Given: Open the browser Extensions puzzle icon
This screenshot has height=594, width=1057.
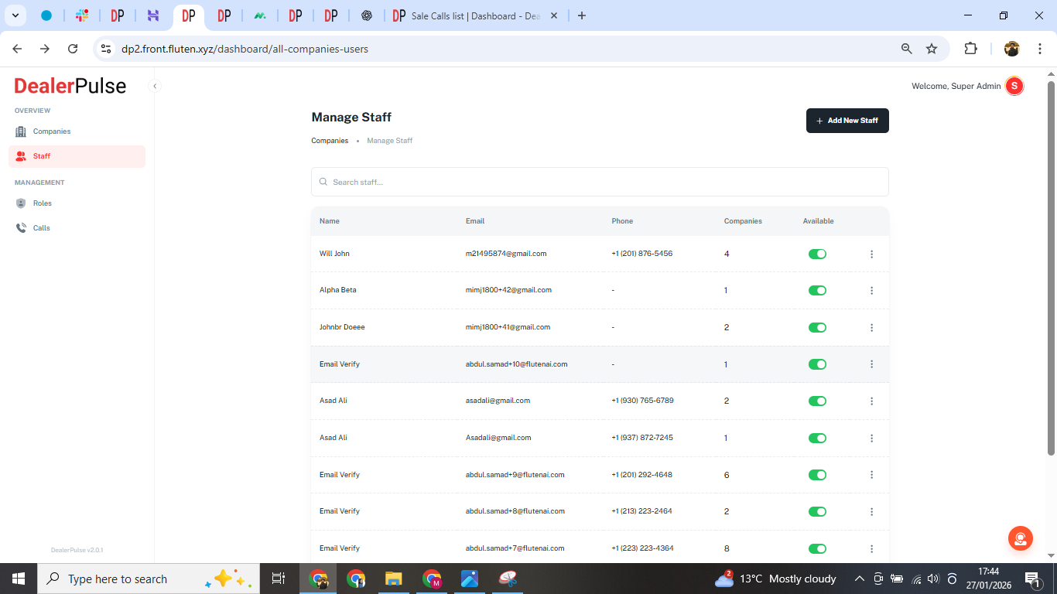Looking at the screenshot, I should (970, 49).
